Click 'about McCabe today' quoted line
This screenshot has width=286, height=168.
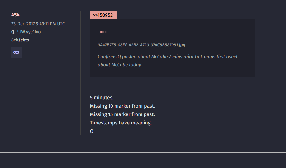coord(119,65)
